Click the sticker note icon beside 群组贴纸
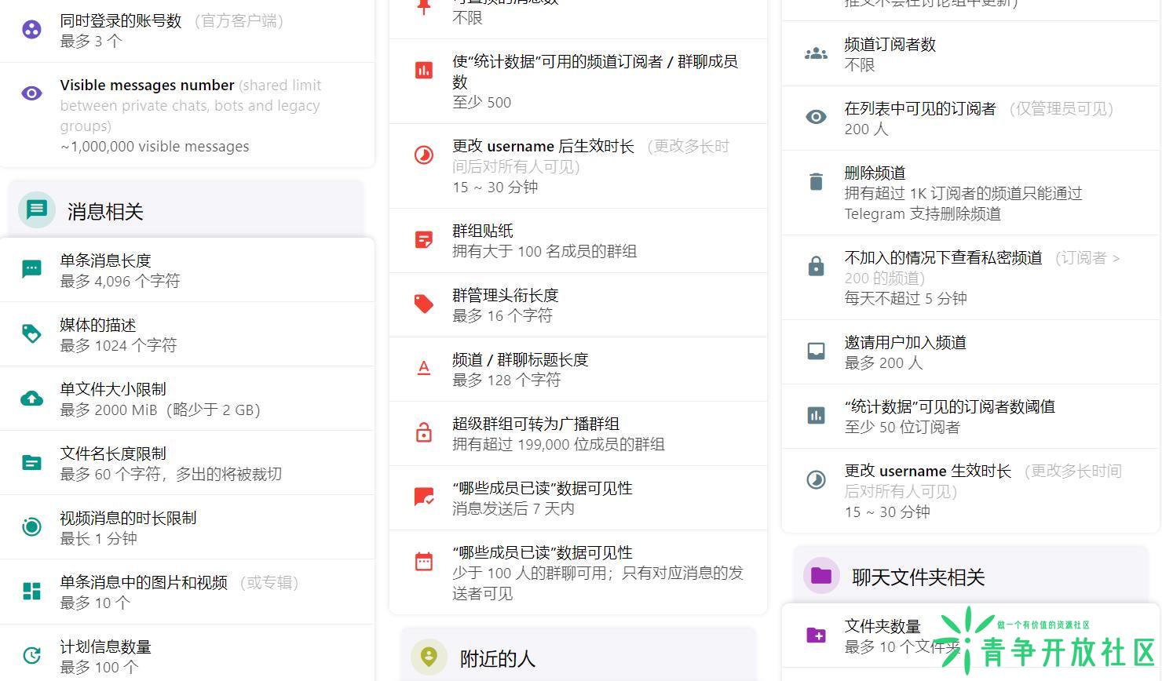Screen dimensions: 1162x681 424,239
